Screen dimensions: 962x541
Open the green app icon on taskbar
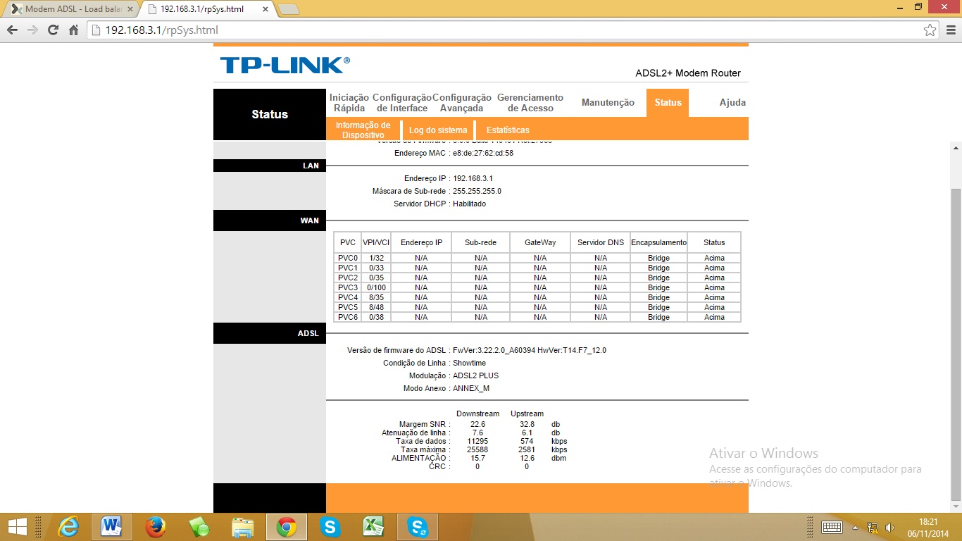pos(199,526)
